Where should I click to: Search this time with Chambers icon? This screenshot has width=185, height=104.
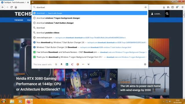pos(72,64)
